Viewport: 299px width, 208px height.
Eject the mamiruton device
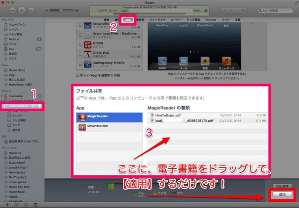point(40,96)
